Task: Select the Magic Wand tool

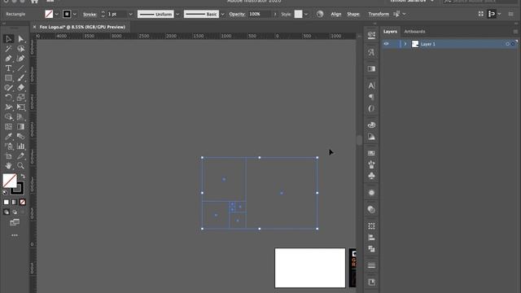Action: (8, 49)
